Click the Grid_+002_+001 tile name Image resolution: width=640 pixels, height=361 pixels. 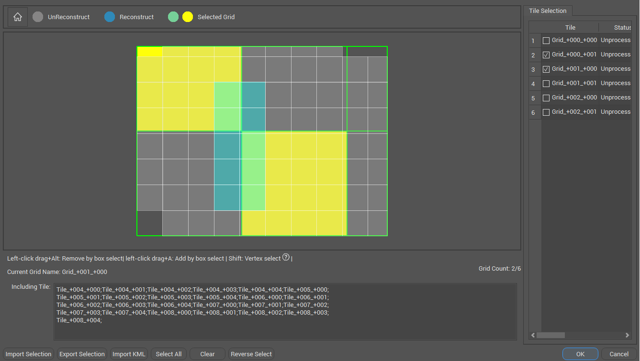pos(574,112)
